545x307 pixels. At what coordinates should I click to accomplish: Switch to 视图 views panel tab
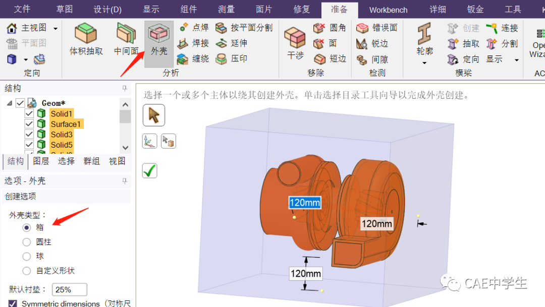pyautogui.click(x=117, y=161)
